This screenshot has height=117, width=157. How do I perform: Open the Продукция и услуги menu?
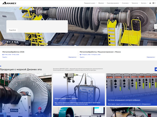[90, 3]
